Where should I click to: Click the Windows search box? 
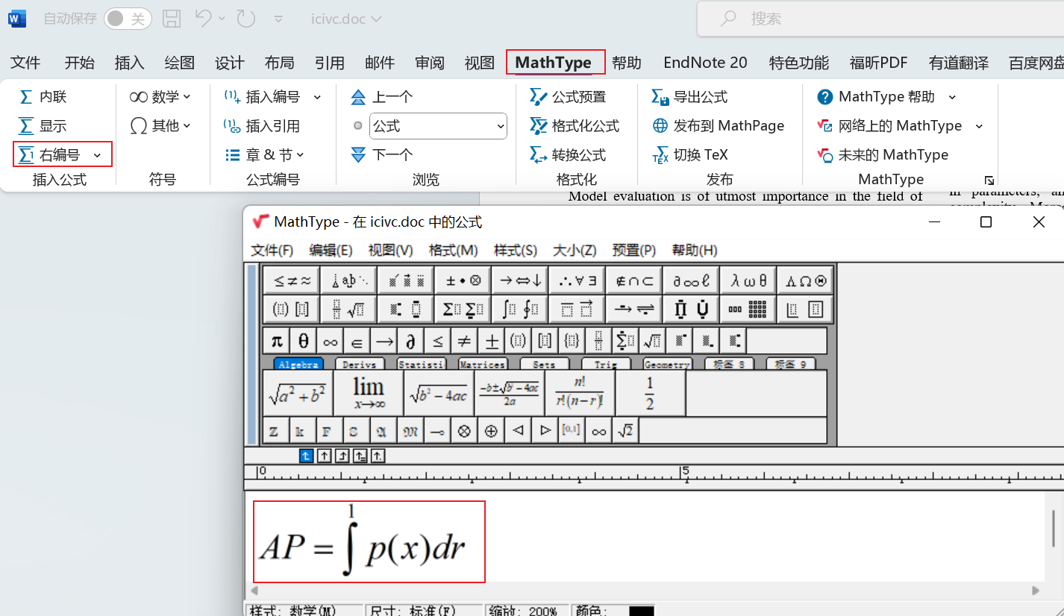pos(880,19)
